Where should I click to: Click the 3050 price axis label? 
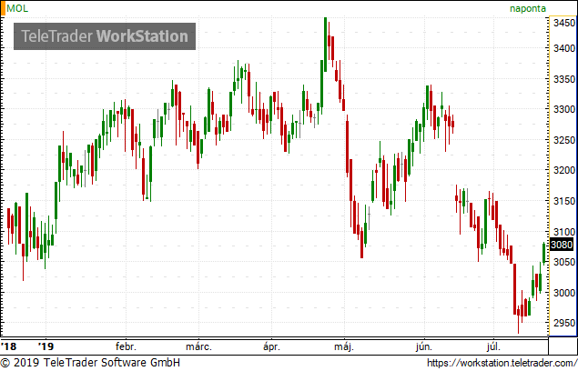tap(564, 262)
